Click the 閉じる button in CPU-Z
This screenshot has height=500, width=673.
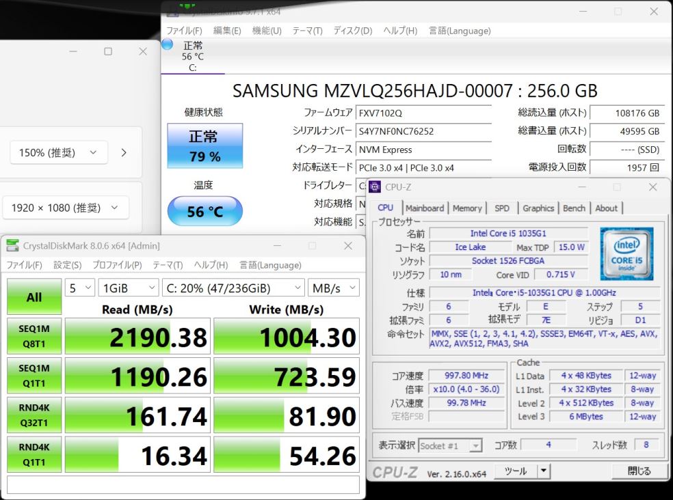tap(639, 471)
